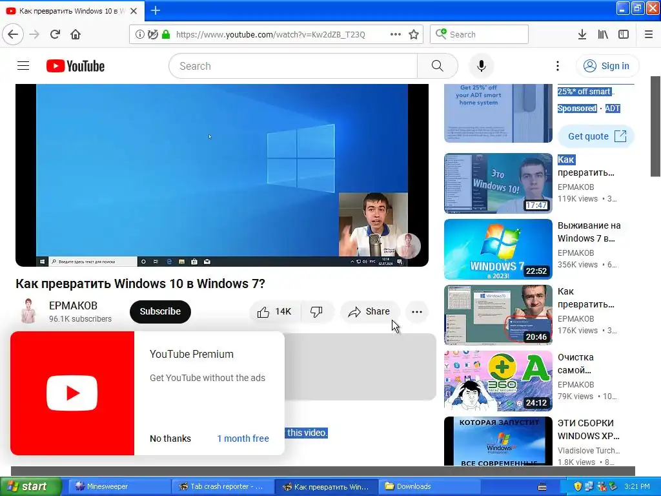Click the system tray security shield icon
This screenshot has height=496, width=661.
pos(578,486)
